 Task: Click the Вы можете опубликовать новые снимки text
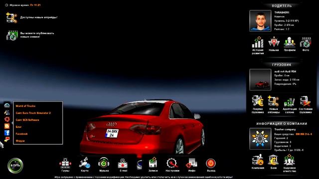[37, 35]
